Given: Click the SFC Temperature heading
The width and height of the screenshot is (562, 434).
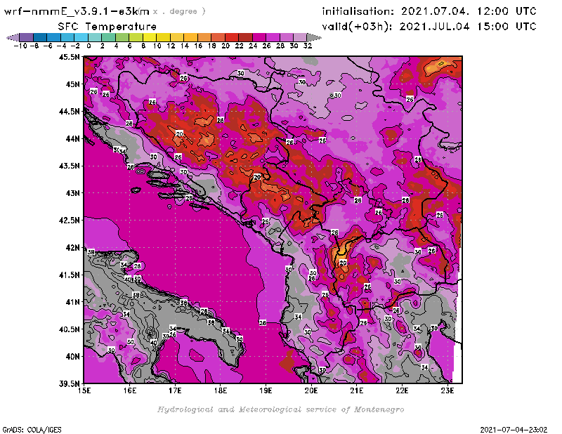Looking at the screenshot, I should coord(107,27).
